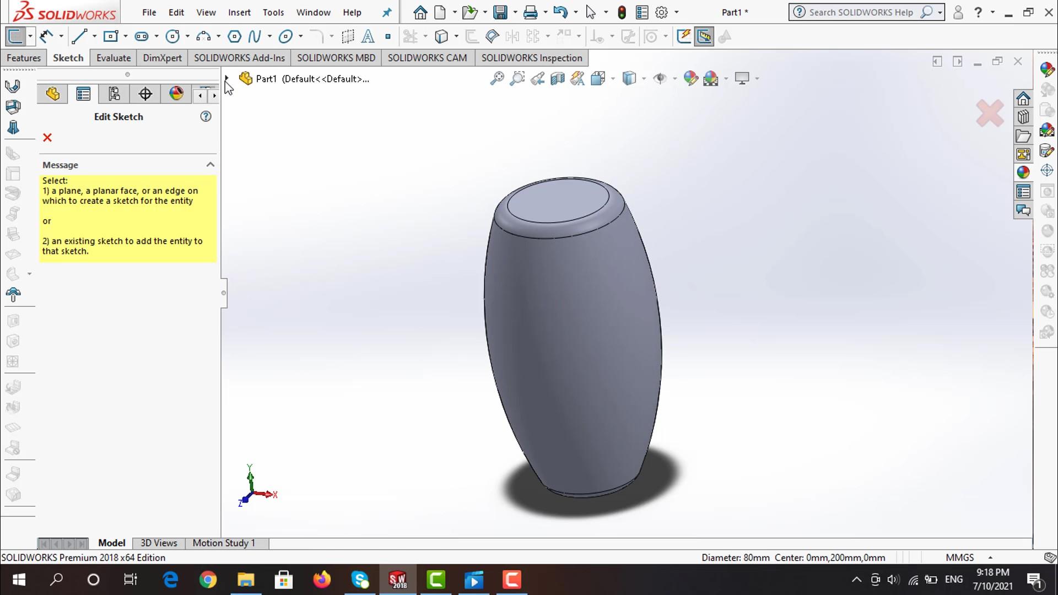Cancel Edit Sketch with red X
The width and height of the screenshot is (1058, 595).
tap(47, 138)
